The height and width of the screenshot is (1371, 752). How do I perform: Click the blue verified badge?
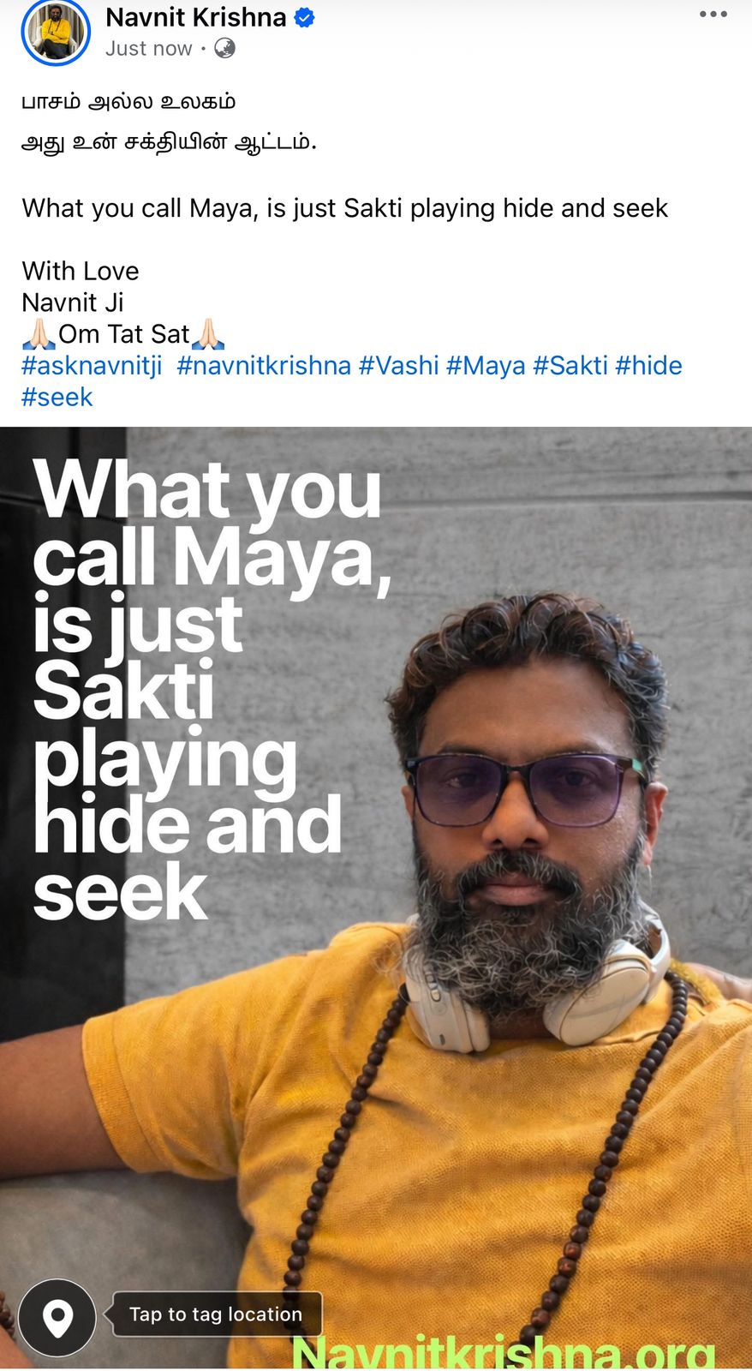pyautogui.click(x=304, y=17)
